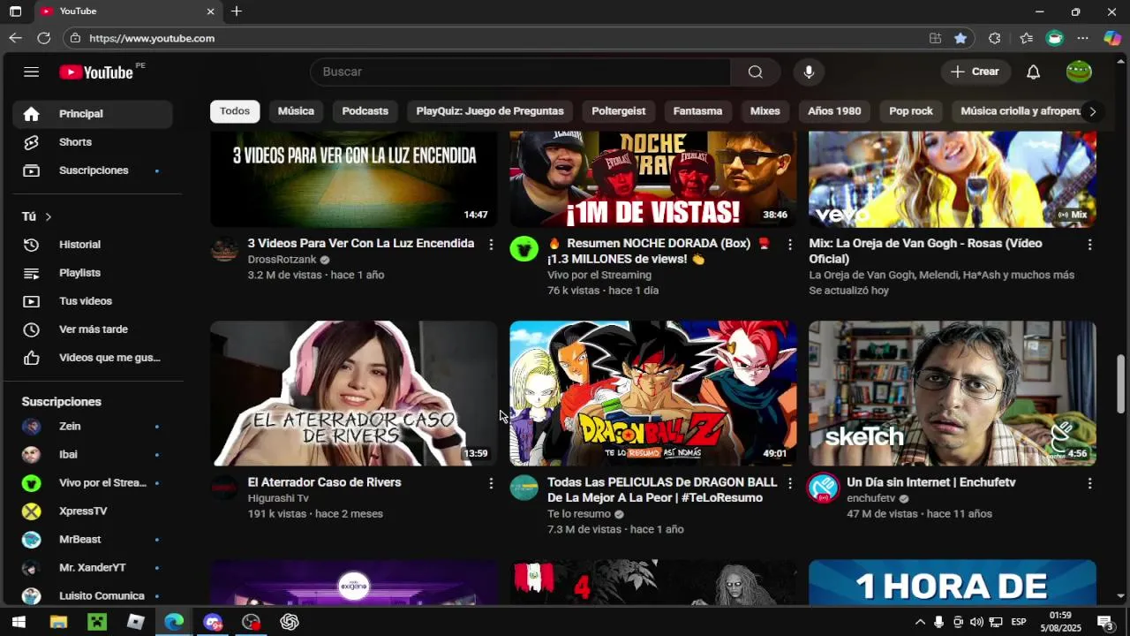Open options menu for La Oreja de Van Gogh mix
This screenshot has width=1130, height=636.
coord(1089,245)
